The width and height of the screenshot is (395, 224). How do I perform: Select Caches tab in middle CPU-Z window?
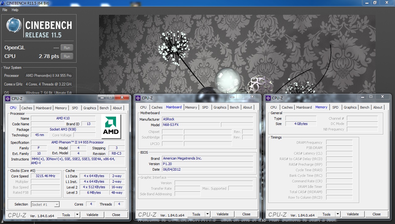[157, 107]
